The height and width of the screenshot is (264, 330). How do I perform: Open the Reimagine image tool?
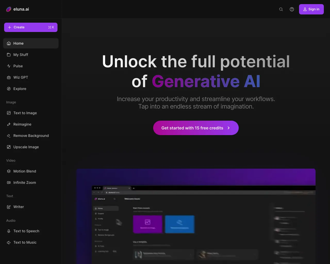coord(22,124)
